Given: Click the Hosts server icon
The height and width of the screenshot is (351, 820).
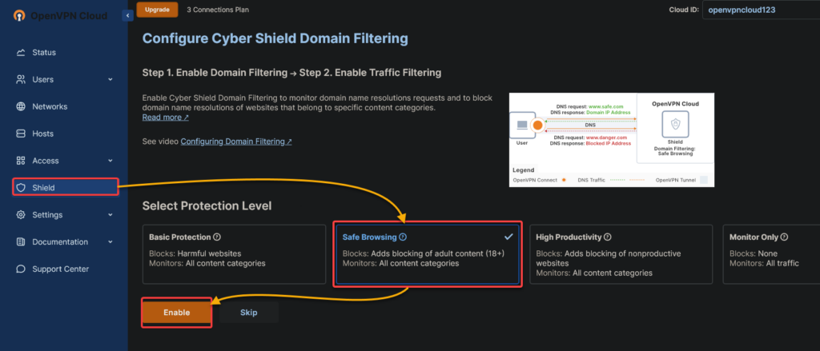Looking at the screenshot, I should click(20, 134).
